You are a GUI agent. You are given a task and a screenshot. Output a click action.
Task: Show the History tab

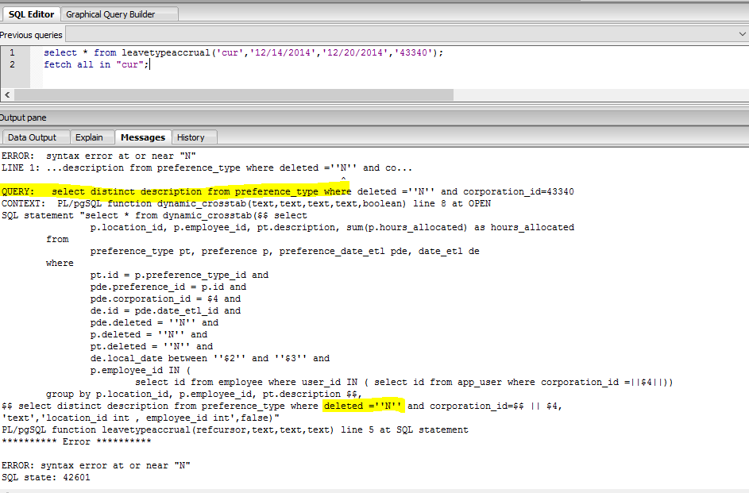191,137
